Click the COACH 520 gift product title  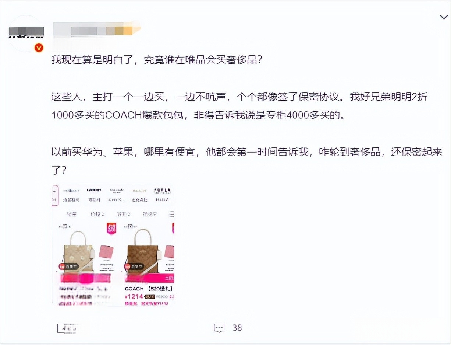click(x=149, y=289)
